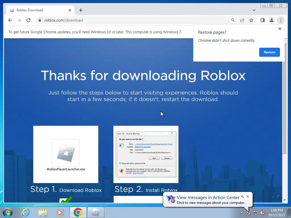Close the Action Center balloon notification
Image resolution: width=291 pixels, height=218 pixels.
coord(248,196)
